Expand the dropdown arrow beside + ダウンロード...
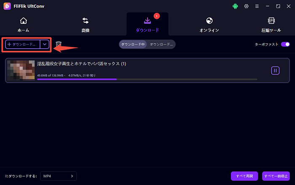 [45, 44]
